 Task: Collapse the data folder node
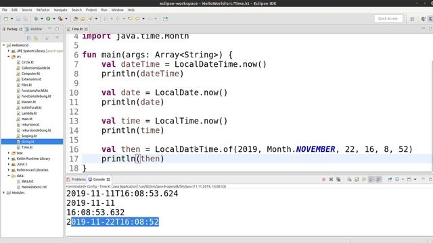(9, 175)
